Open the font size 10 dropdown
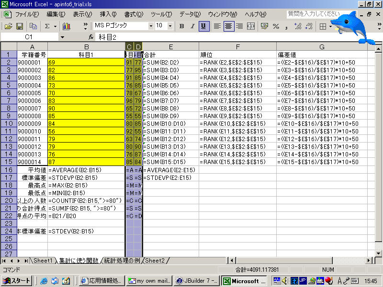Image resolution: width=383 pixels, height=287 pixels. point(171,26)
